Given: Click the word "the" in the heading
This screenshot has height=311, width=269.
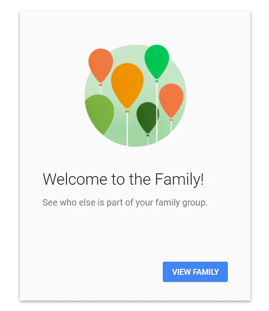Looking at the screenshot, I should point(140,179).
